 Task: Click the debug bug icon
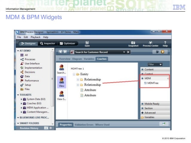coord(157,52)
